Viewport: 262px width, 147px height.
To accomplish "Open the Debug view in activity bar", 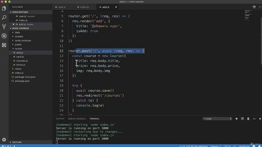I will click(x=4, y=36).
